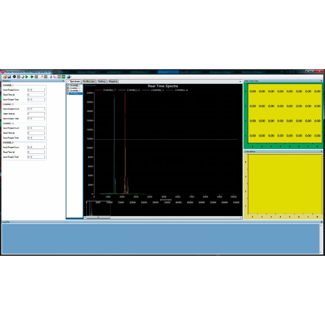The width and height of the screenshot is (325, 325).
Task: Click the green HV toolbar icon
Action: [x=63, y=77]
